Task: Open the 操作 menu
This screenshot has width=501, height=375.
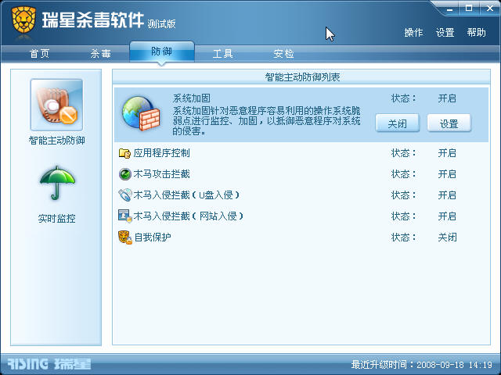Action: (413, 33)
